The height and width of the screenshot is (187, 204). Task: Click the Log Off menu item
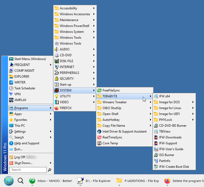coord(20,157)
